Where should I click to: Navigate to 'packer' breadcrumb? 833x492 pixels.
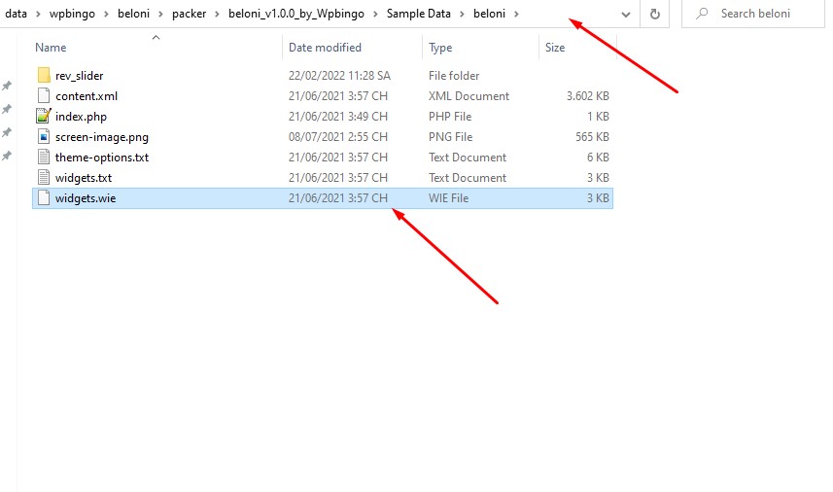tap(190, 14)
